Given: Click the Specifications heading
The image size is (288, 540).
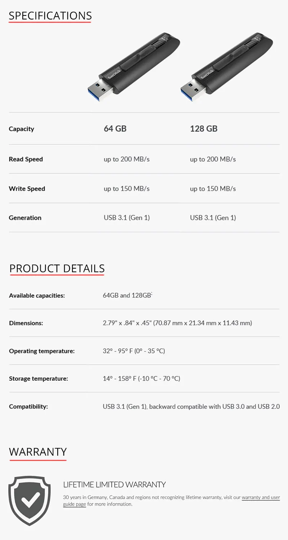Looking at the screenshot, I should pos(50,16).
